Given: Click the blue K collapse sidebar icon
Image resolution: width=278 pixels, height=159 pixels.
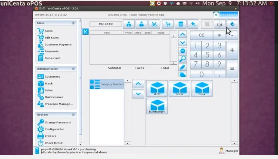Looking at the screenshot, I should (x=86, y=32).
